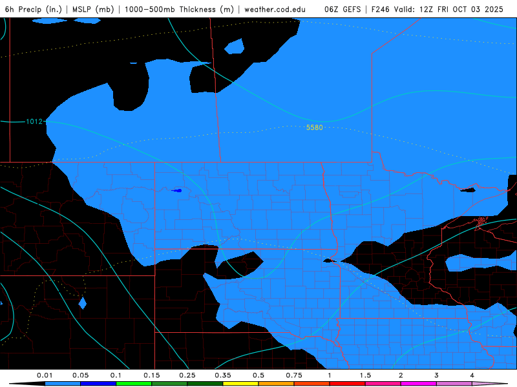
Task: Click the 5580 thickness contour label
Action: pos(315,127)
